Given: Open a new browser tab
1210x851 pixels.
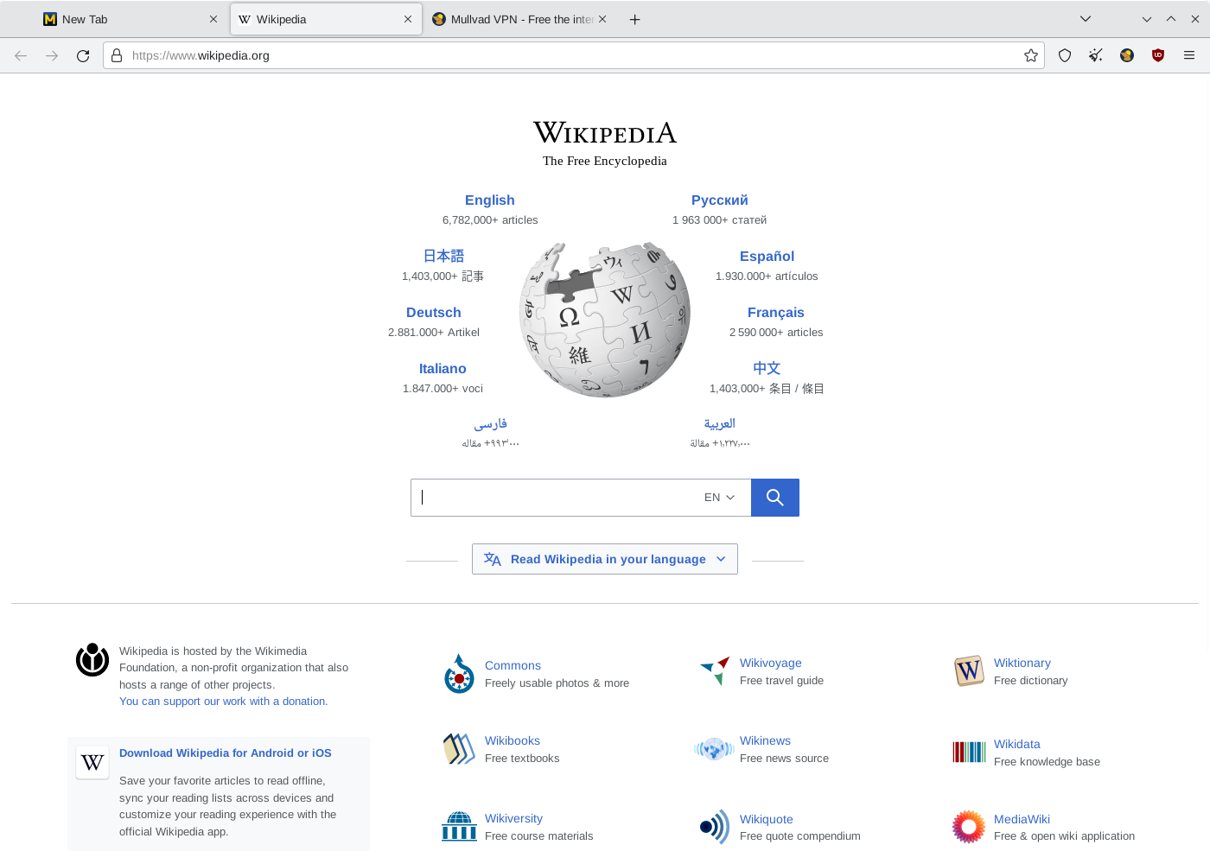Looking at the screenshot, I should click(x=635, y=19).
